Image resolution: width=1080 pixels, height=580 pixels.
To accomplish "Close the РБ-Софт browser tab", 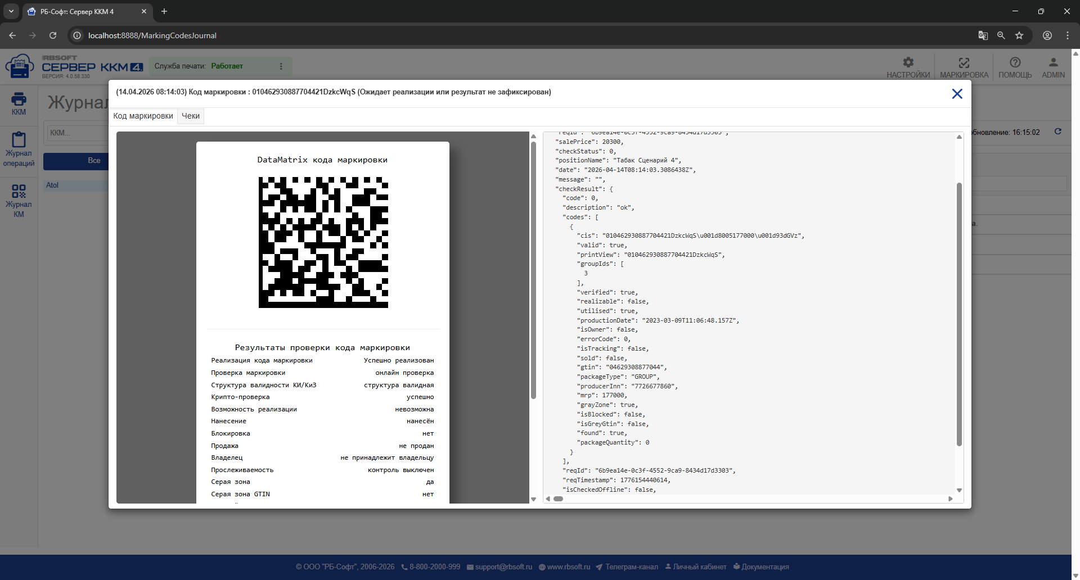I will (144, 11).
